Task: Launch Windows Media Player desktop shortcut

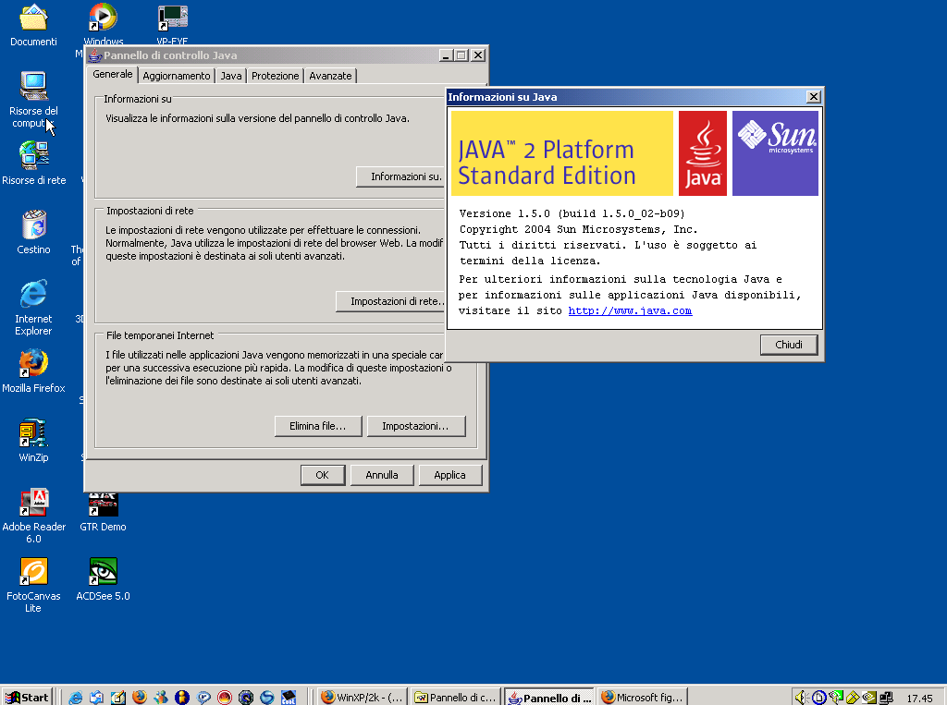Action: point(104,24)
